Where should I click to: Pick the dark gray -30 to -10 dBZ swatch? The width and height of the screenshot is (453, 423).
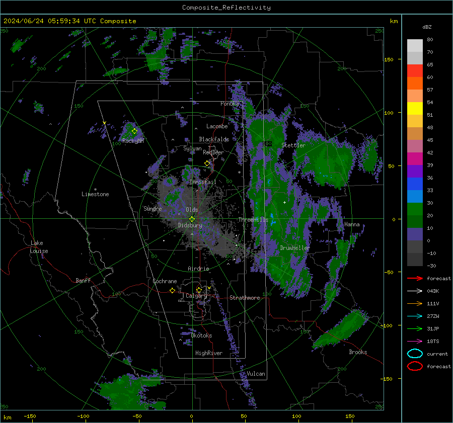tap(415, 260)
